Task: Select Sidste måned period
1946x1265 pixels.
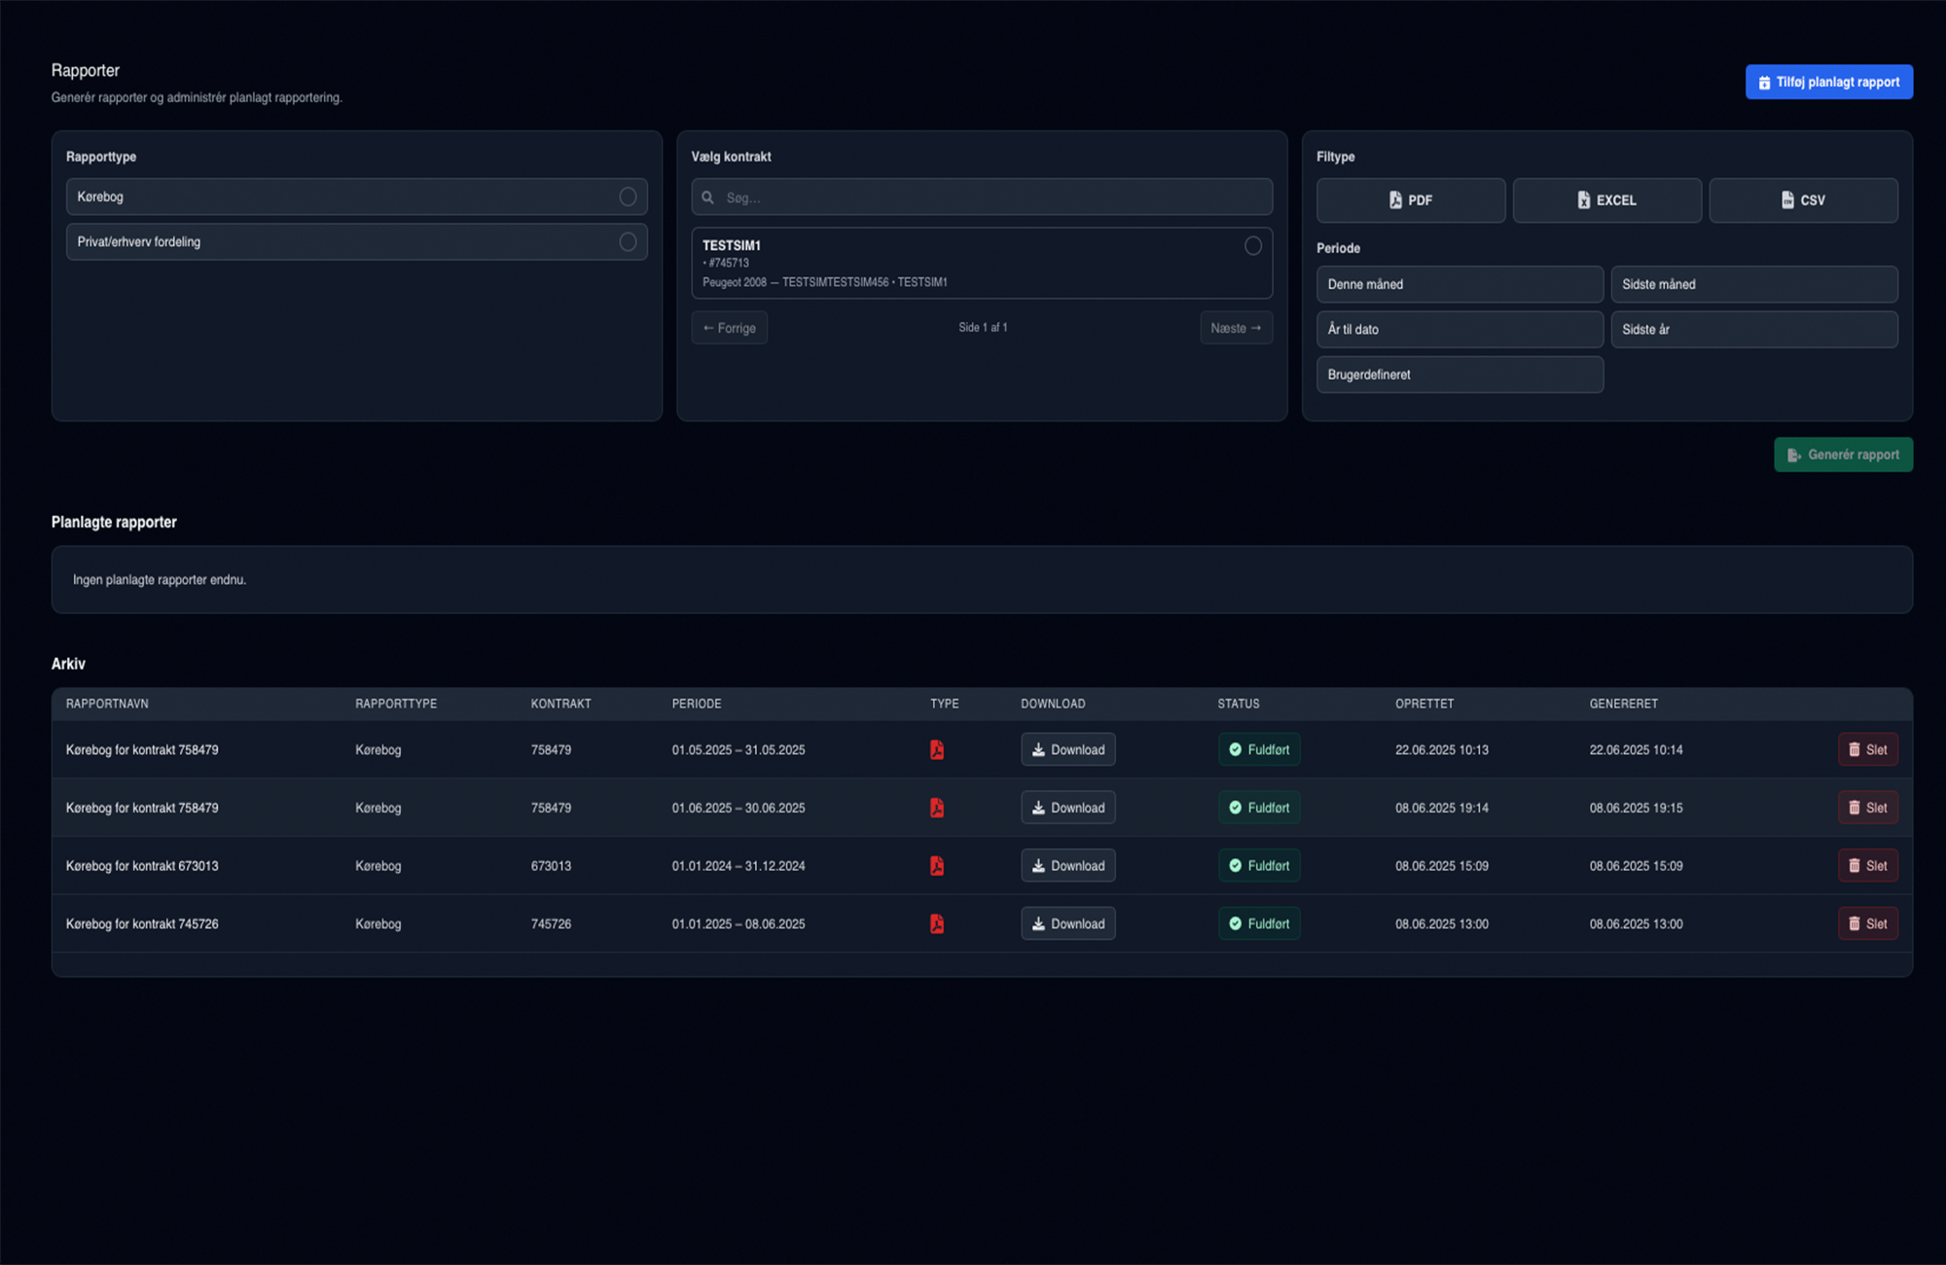Action: pos(1753,284)
